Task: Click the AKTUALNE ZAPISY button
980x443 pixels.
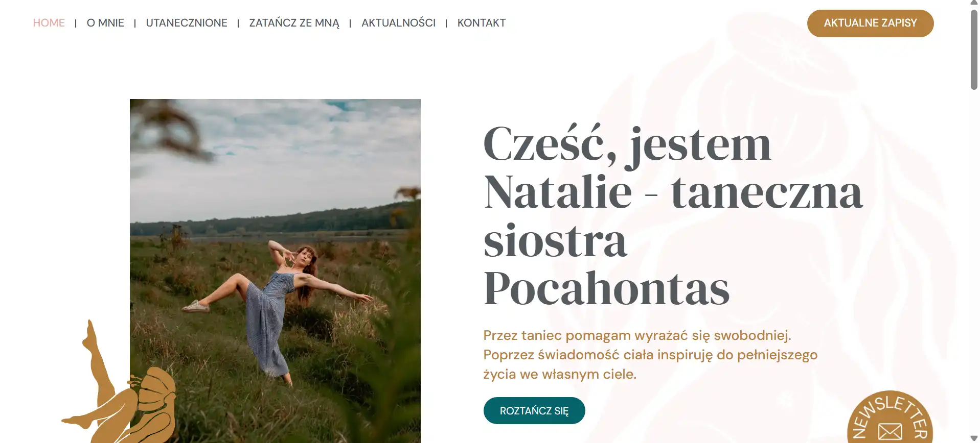Action: coord(870,23)
